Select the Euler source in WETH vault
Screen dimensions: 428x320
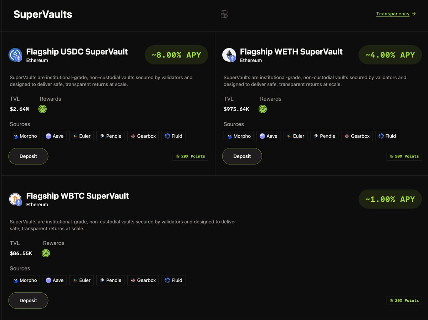[x=295, y=136]
